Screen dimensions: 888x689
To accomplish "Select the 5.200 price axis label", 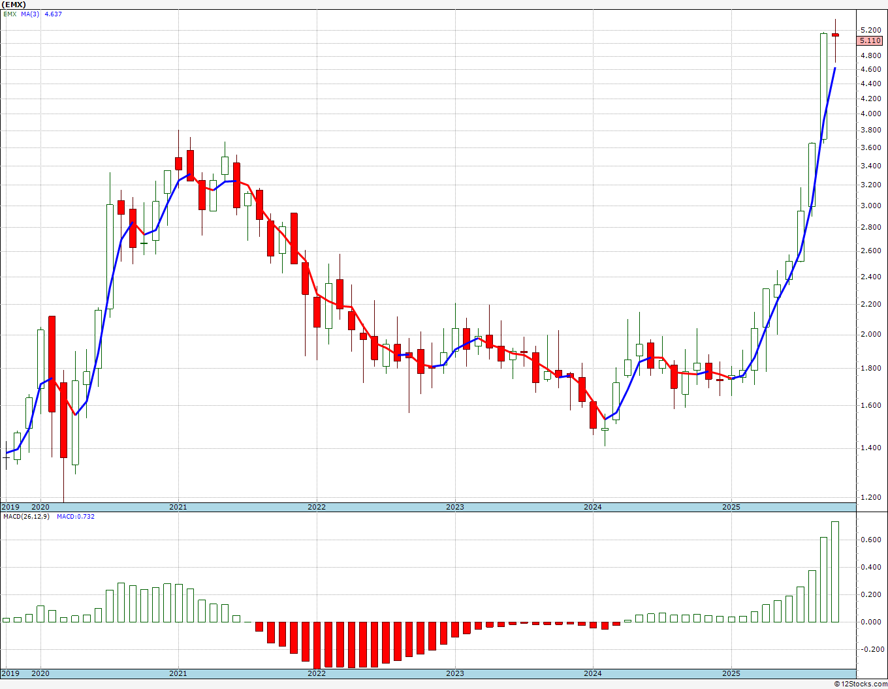I will pyautogui.click(x=870, y=30).
